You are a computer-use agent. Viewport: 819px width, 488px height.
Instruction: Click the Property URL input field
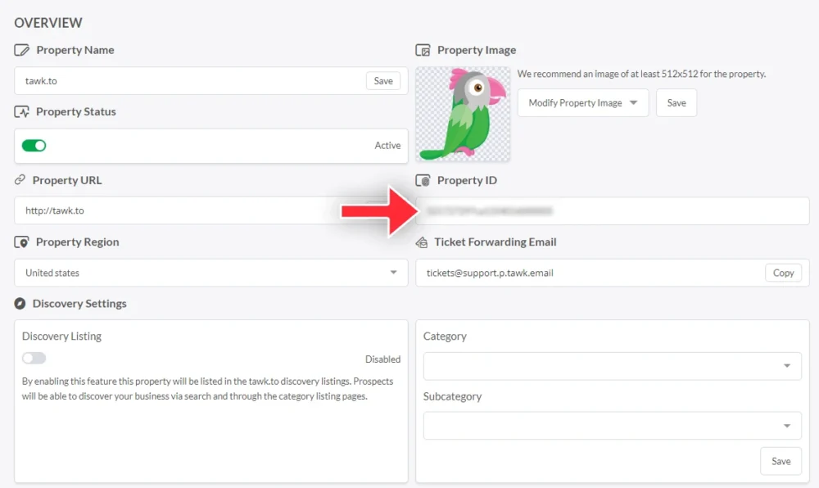(180, 210)
